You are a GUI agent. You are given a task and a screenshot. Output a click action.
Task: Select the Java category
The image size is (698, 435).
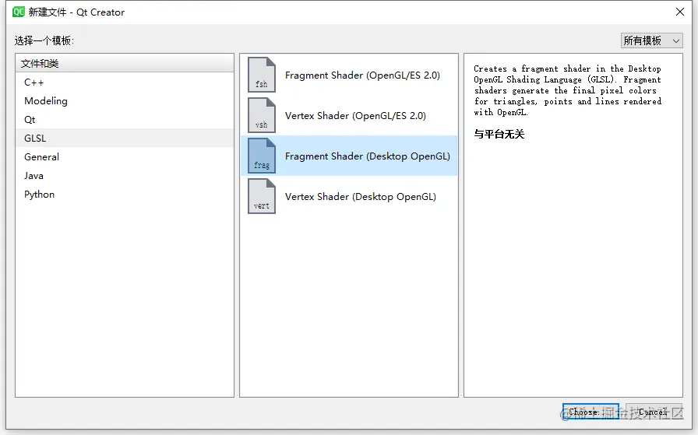[x=125, y=176]
